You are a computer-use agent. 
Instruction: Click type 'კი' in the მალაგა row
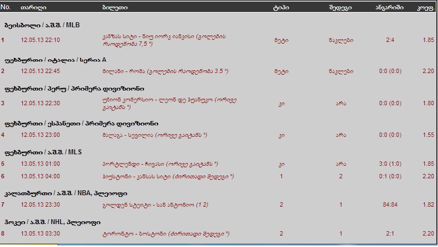pyautogui.click(x=281, y=135)
